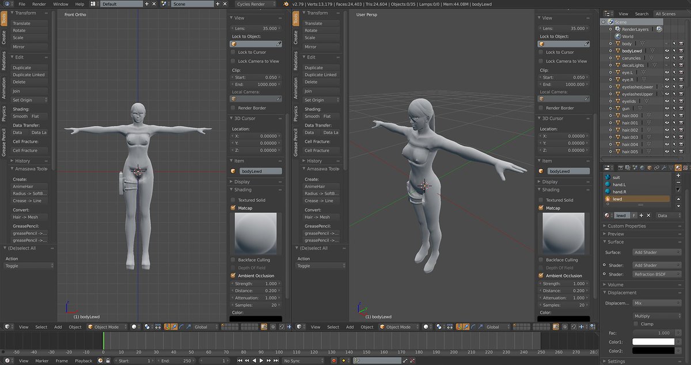Screen dimensions: 691x365
Task: Disable Ambient Occlusion in right Shading panel
Action: pos(541,276)
